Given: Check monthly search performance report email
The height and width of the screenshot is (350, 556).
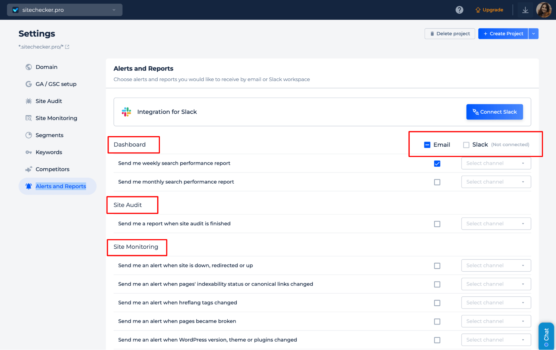Looking at the screenshot, I should coord(437,182).
